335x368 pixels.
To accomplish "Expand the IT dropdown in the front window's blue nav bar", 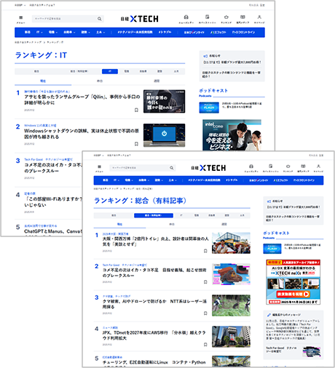I will click(x=117, y=180).
